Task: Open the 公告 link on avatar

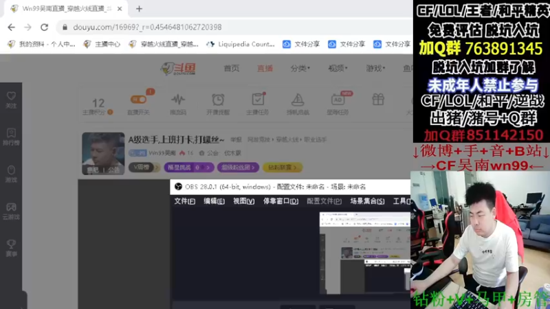Action: [113, 170]
